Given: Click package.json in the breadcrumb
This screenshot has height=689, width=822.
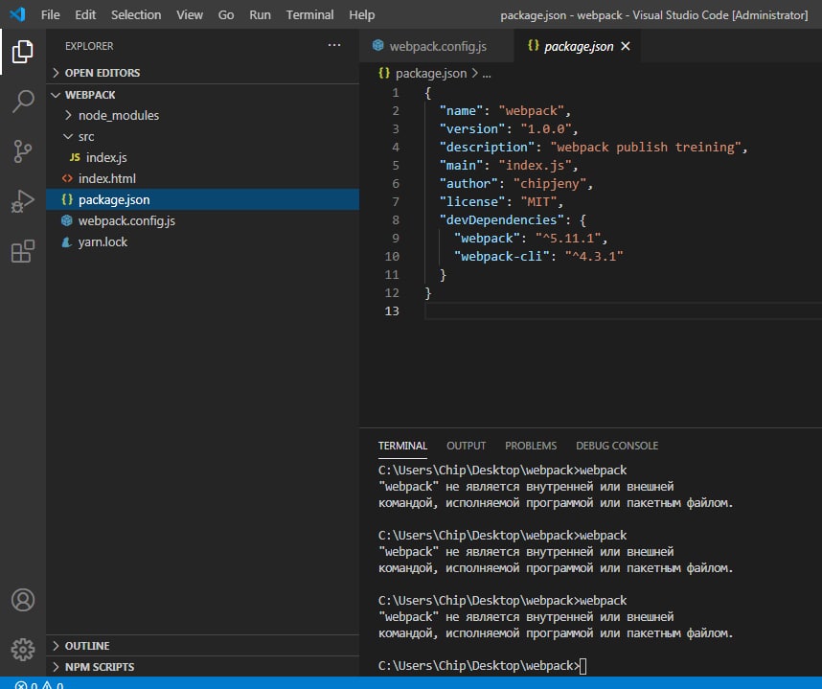Looking at the screenshot, I should 431,74.
